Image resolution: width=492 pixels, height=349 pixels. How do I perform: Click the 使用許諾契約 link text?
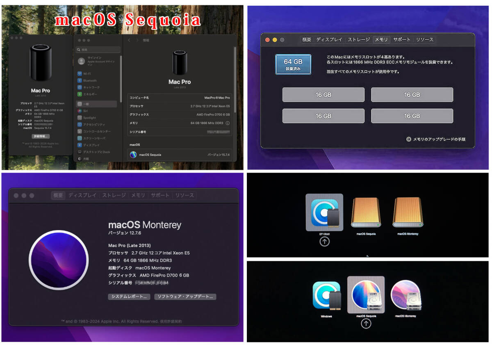(171, 322)
